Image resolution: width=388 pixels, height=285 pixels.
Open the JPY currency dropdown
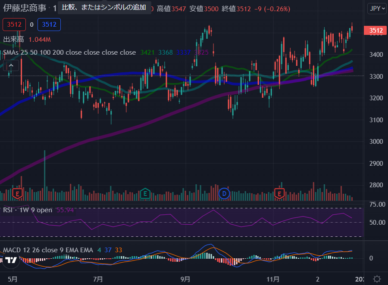click(x=376, y=9)
